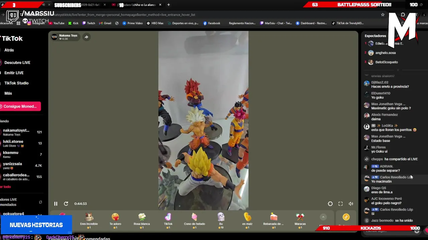This screenshot has height=240, width=428.
Task: Open new browser tab
Action: 169,5
